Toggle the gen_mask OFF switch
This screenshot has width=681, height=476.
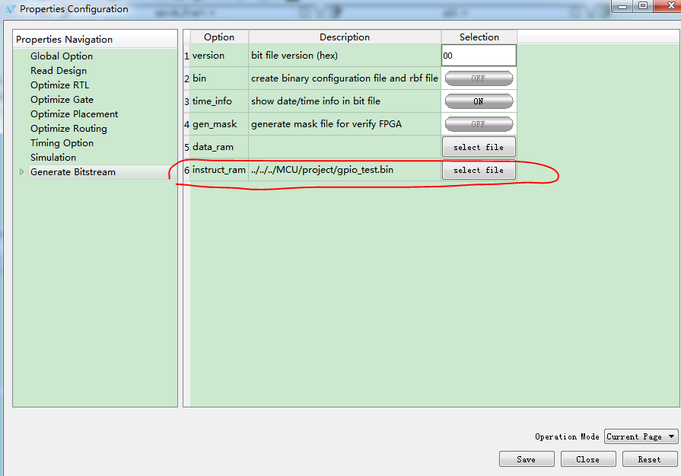(x=479, y=124)
